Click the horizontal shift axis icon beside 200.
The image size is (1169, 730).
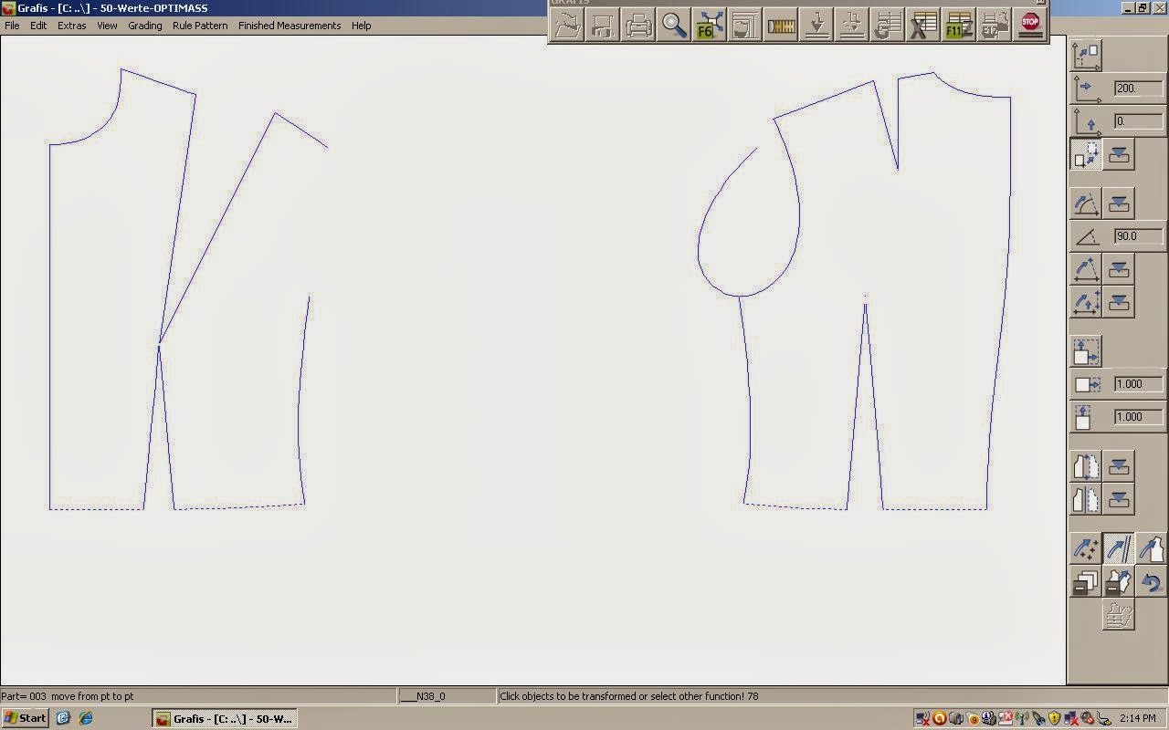[x=1086, y=89]
